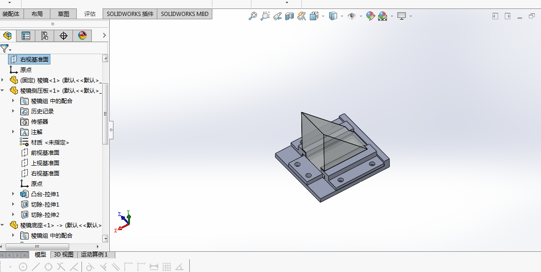Open View Settings dropdown arrow
541x272 pixels.
[x=411, y=16]
